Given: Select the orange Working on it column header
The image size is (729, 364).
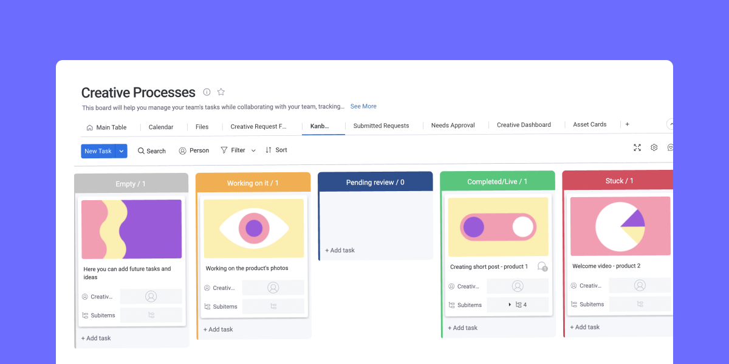Looking at the screenshot, I should pos(253,183).
